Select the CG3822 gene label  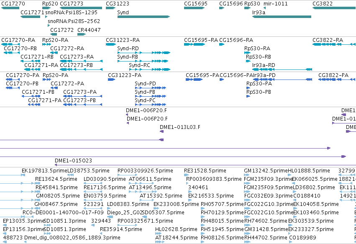(323, 4)
